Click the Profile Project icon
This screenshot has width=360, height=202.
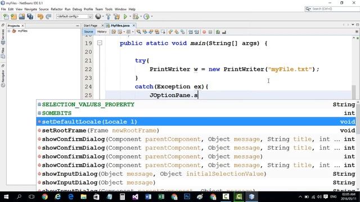point(146,16)
